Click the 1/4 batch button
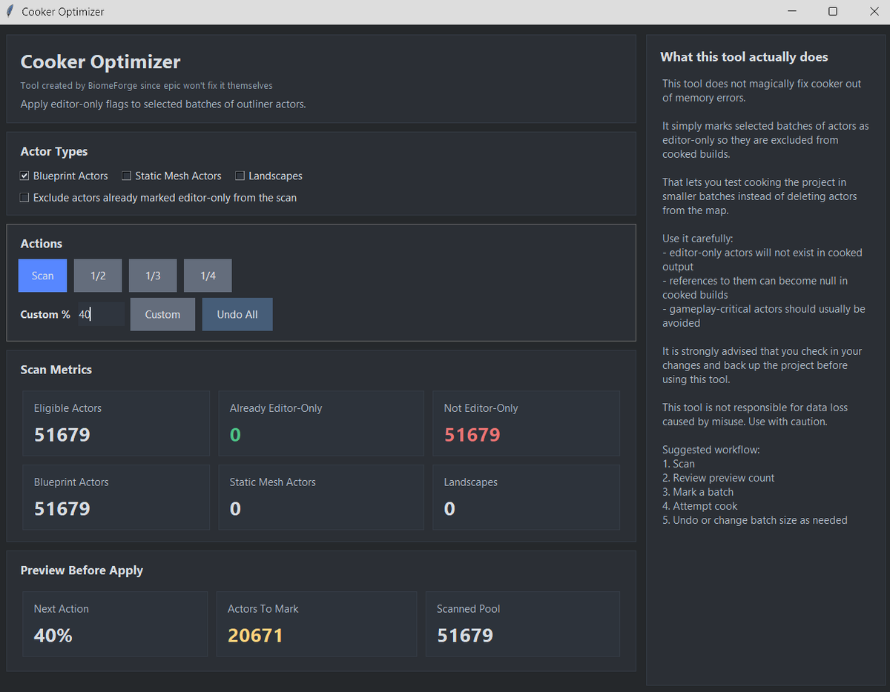Viewport: 890px width, 692px height. coord(208,276)
